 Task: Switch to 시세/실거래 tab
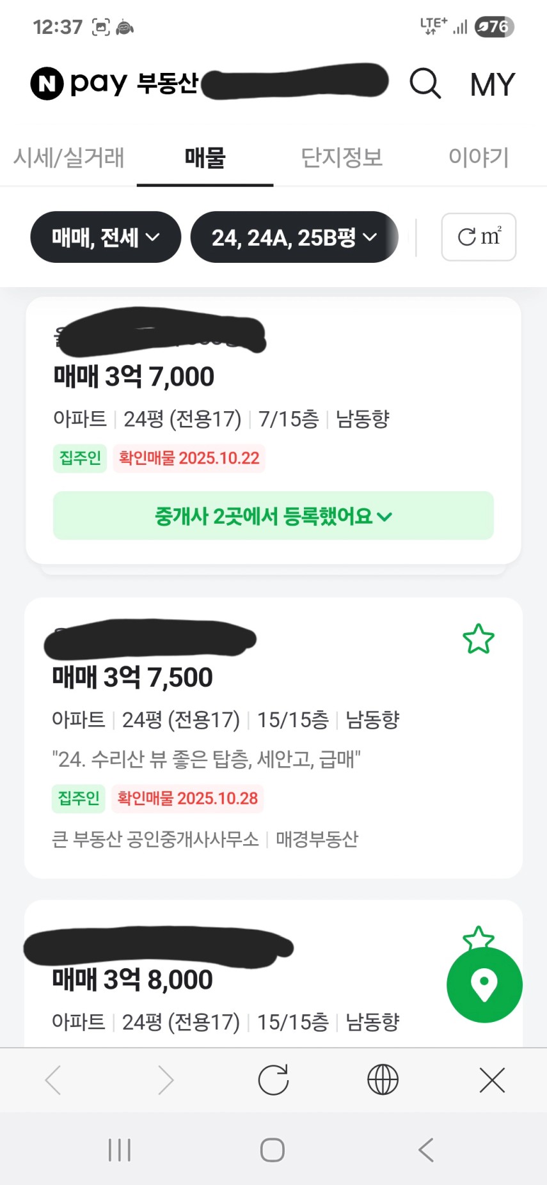click(x=69, y=157)
